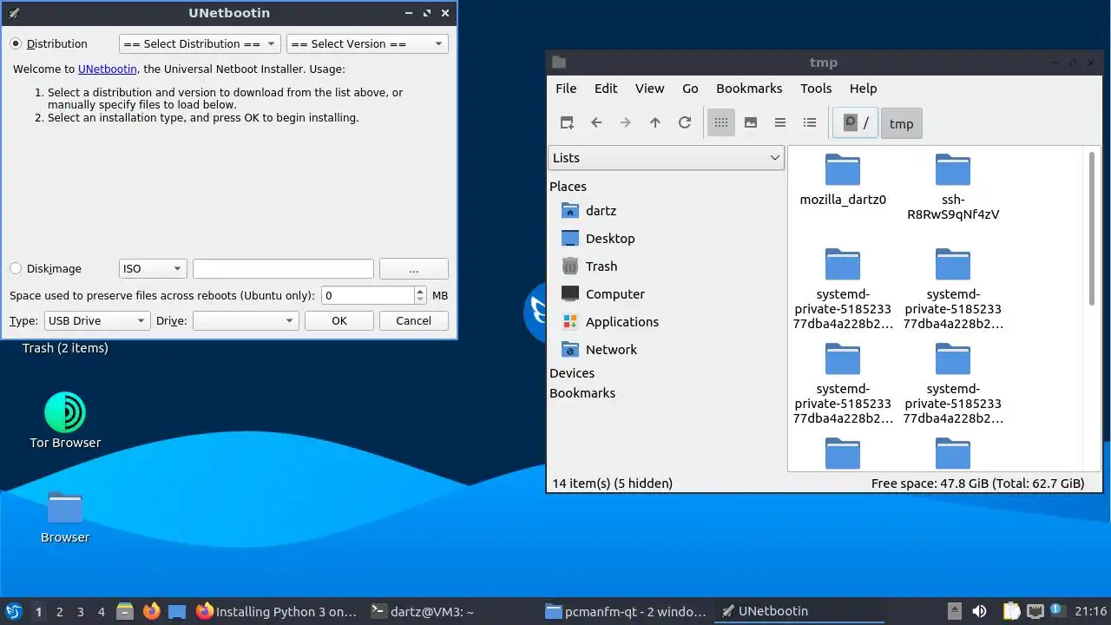Image resolution: width=1111 pixels, height=625 pixels.
Task: Click Cancel button in UNetbootin
Action: [x=414, y=320]
